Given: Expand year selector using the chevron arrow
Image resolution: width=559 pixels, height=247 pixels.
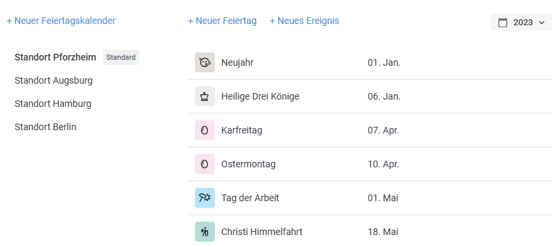Looking at the screenshot, I should [542, 23].
